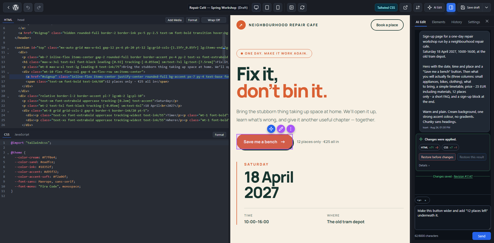Click the import/export arrows icon
The height and width of the screenshot is (243, 494).
(418, 7)
